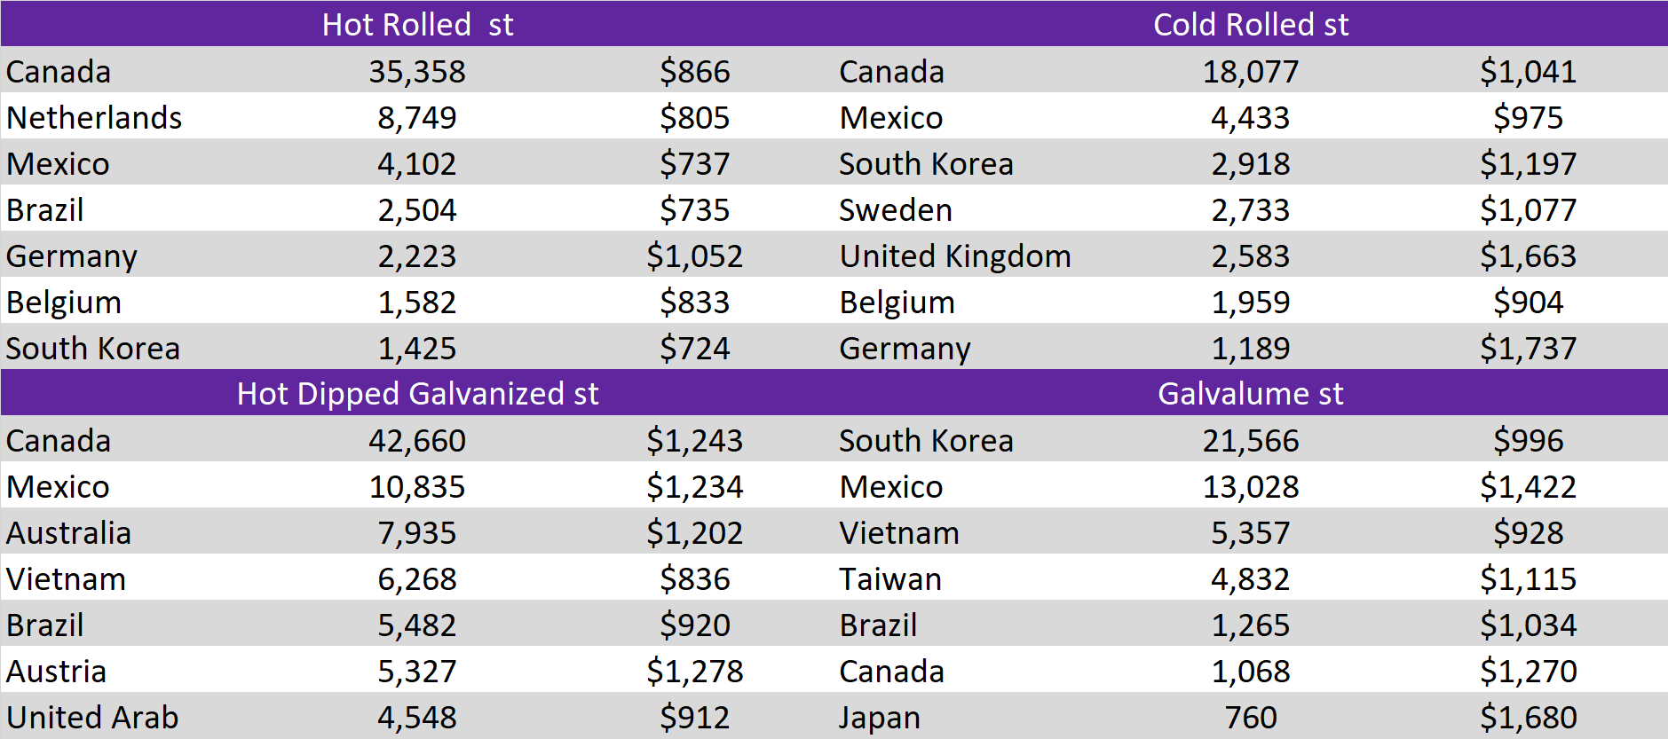Click the $1,663 price cell
The height and width of the screenshot is (739, 1668).
[x=1528, y=256]
